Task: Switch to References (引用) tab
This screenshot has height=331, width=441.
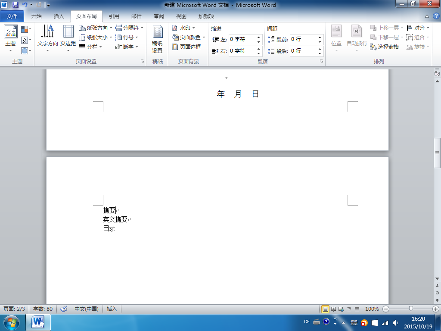Action: [114, 16]
